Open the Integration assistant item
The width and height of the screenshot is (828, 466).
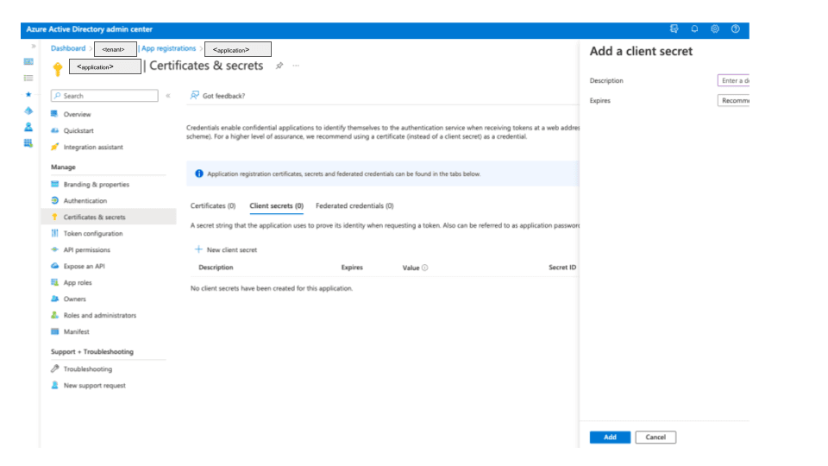click(x=93, y=147)
